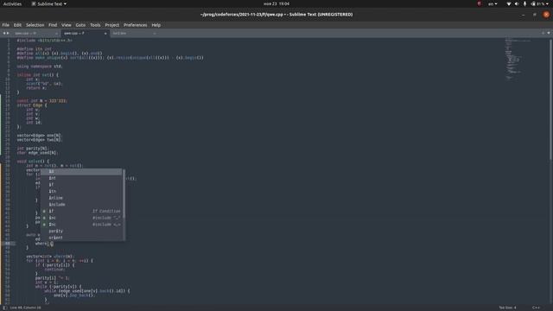Image resolution: width=553 pixels, height=311 pixels.
Task: Pick the 'int' autocomplete suggestion
Action: click(x=81, y=178)
